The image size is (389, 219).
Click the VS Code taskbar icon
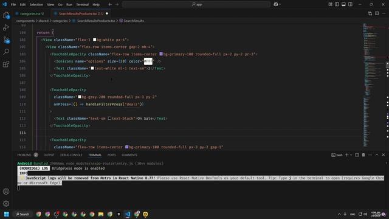tap(128, 214)
